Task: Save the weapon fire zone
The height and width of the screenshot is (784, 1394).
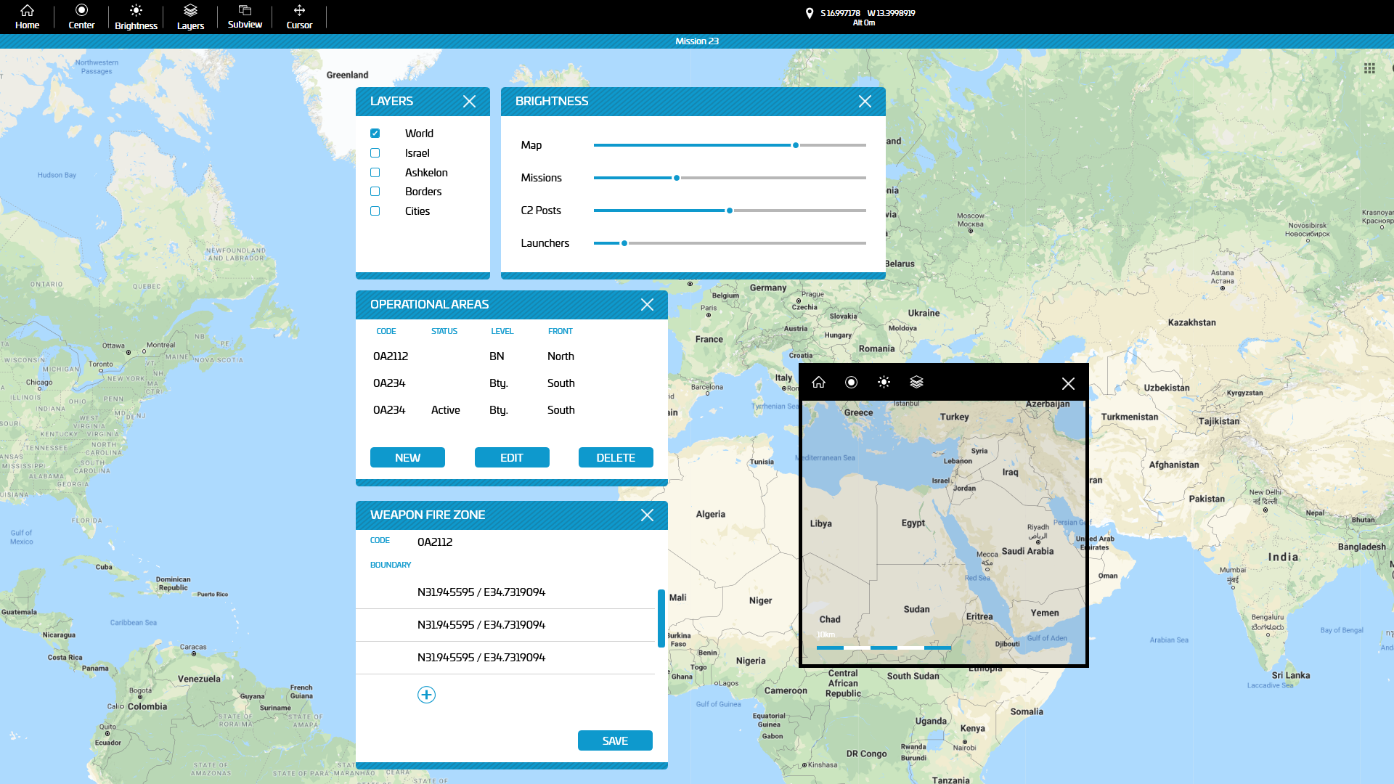Action: (x=615, y=740)
